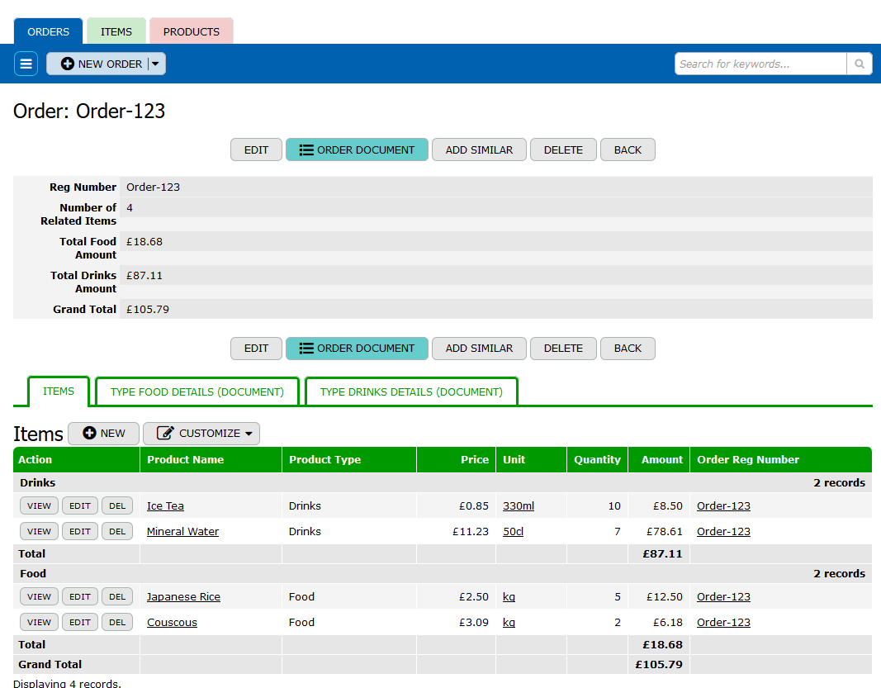Expand the New Order dropdown arrow
This screenshot has height=688, width=881.
(x=156, y=64)
